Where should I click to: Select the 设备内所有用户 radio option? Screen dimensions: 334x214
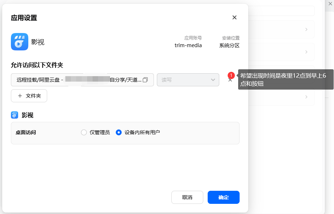click(119, 132)
